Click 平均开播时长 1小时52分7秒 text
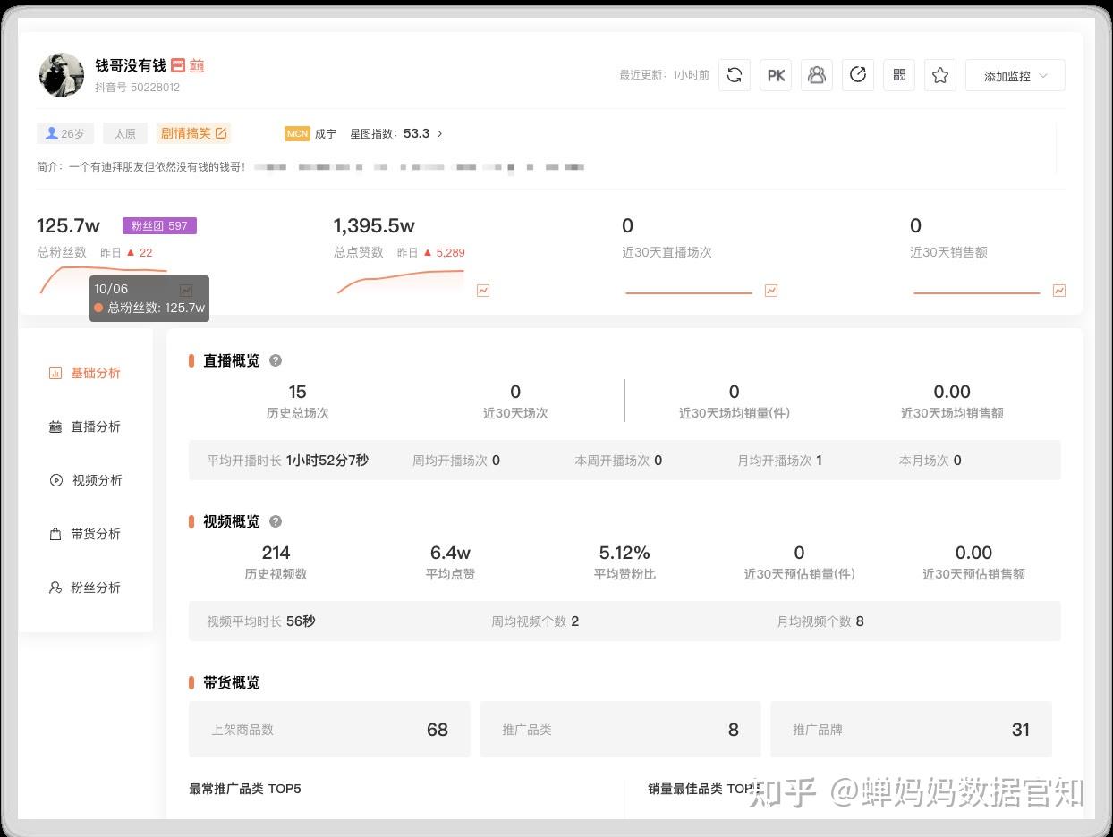1113x837 pixels. click(x=287, y=461)
